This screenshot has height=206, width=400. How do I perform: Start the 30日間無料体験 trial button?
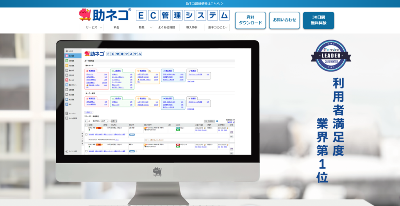318,20
